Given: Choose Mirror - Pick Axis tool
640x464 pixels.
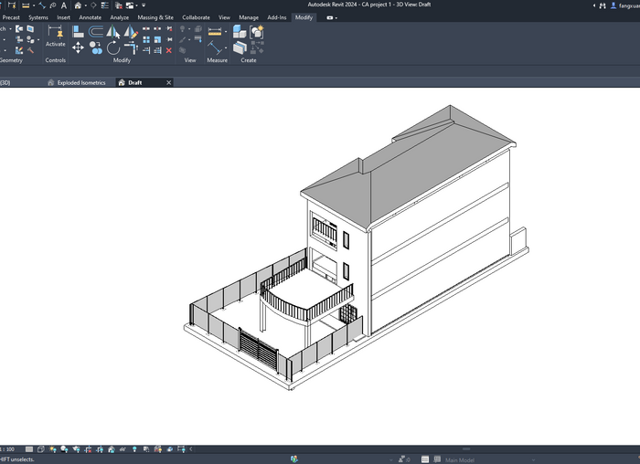Looking at the screenshot, I should click(x=113, y=31).
